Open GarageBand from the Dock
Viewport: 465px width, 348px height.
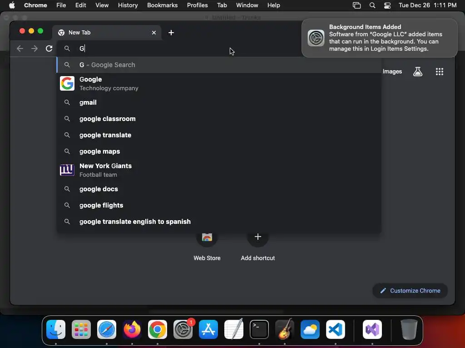285,329
